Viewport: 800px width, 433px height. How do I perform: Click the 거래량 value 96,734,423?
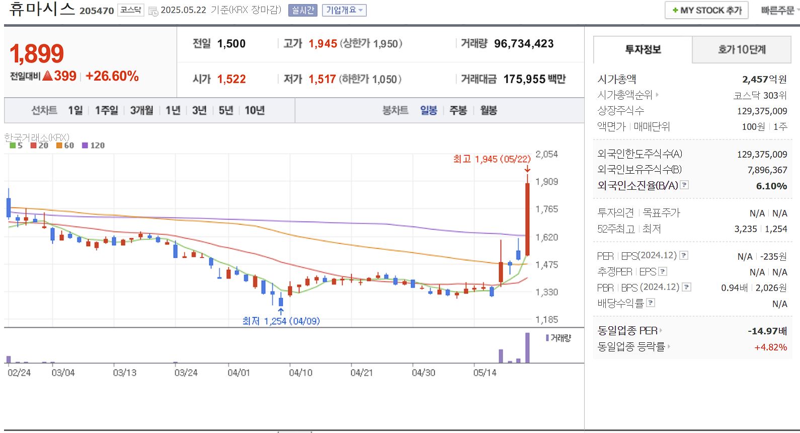(524, 44)
